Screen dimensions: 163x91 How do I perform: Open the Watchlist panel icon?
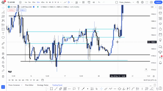pyautogui.click(x=160, y=8)
